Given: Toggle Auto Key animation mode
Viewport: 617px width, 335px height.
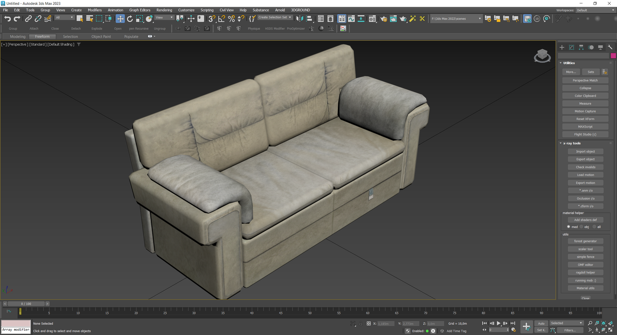Looking at the screenshot, I should pos(541,323).
